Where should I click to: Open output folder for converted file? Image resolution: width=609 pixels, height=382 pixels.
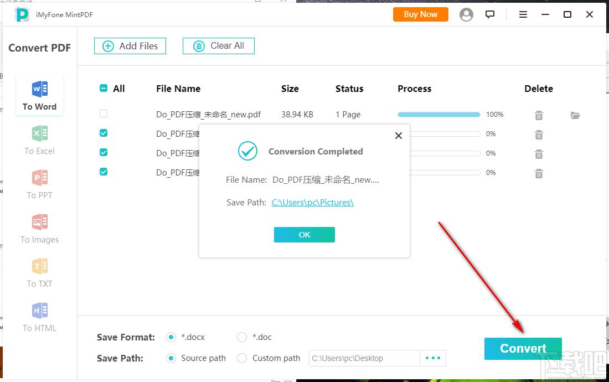click(x=575, y=115)
